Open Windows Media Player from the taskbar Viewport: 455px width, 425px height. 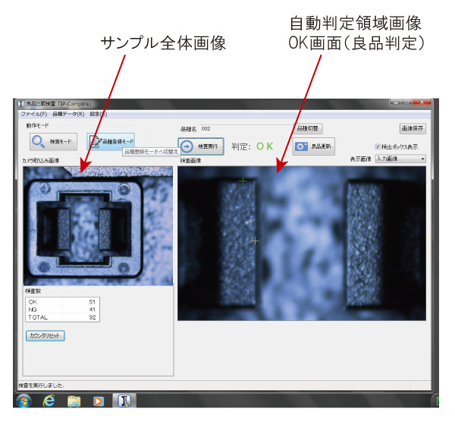99,401
